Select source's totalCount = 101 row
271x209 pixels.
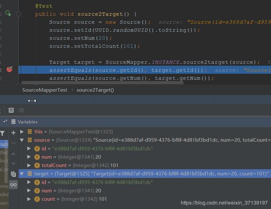pyautogui.click(x=145, y=165)
